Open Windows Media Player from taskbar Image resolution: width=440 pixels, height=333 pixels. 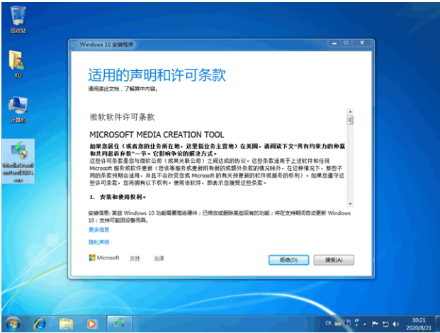[x=91, y=323]
